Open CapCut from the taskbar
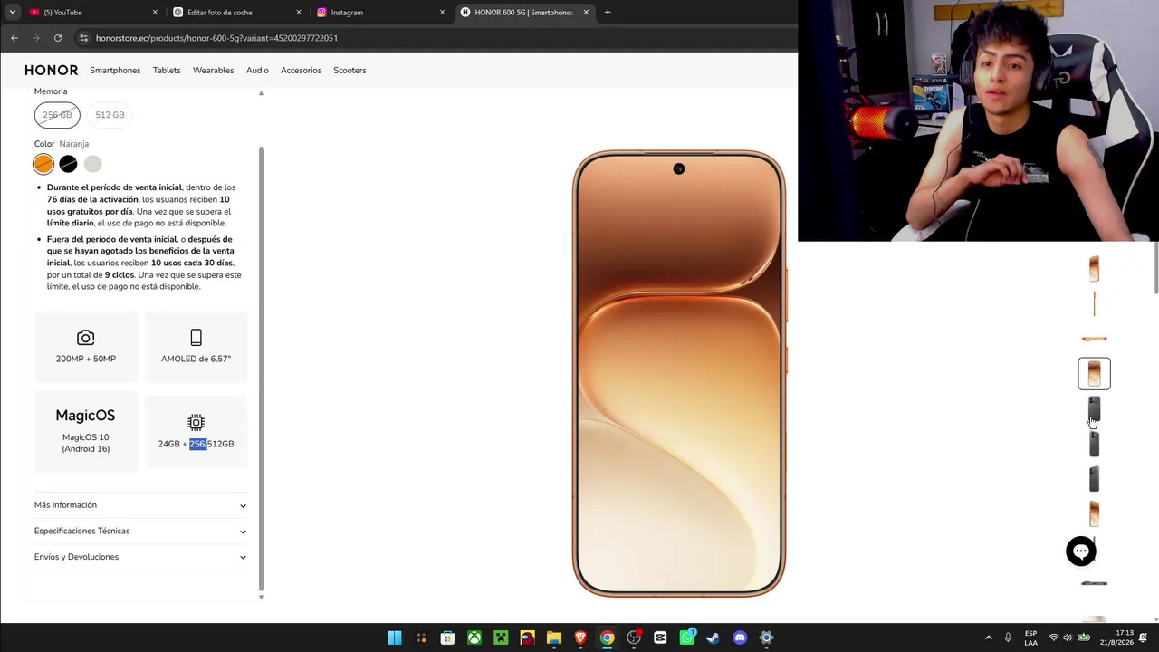This screenshot has width=1159, height=652. pos(660,638)
